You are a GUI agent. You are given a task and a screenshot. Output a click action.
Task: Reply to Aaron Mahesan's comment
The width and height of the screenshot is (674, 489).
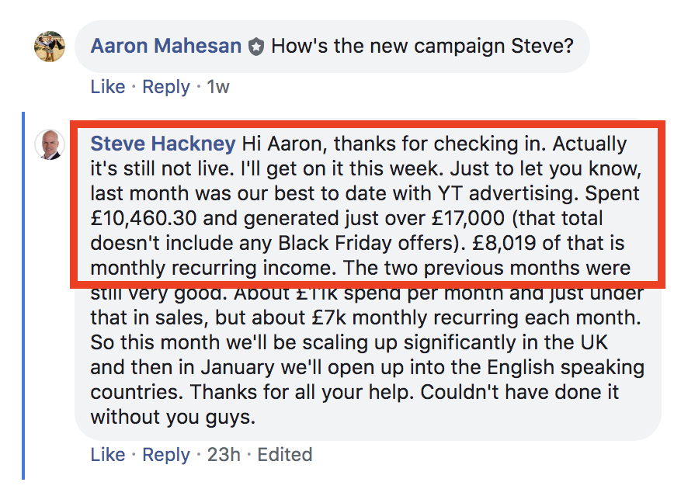(166, 87)
